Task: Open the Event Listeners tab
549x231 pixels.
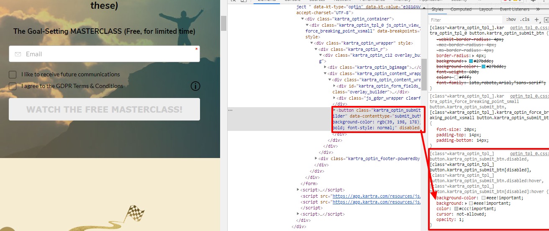Action: (515, 9)
